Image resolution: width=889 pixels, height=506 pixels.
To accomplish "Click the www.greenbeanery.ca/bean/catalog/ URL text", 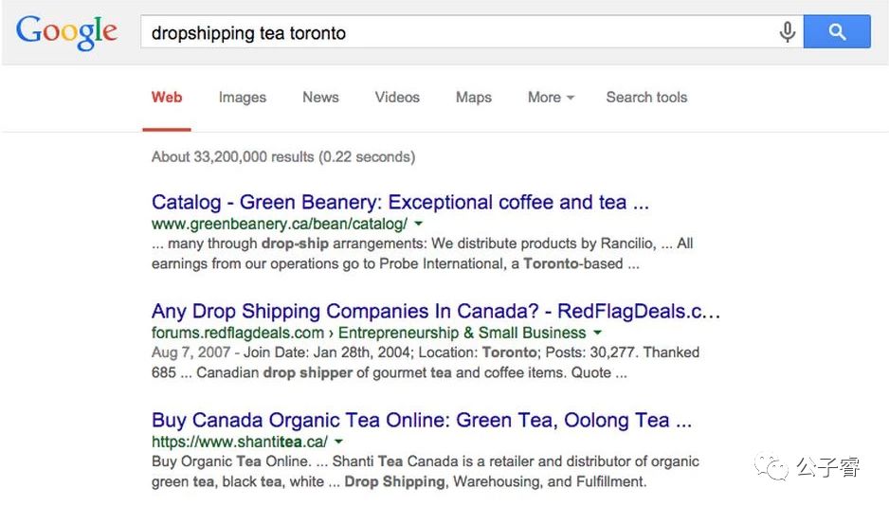I will [x=279, y=224].
